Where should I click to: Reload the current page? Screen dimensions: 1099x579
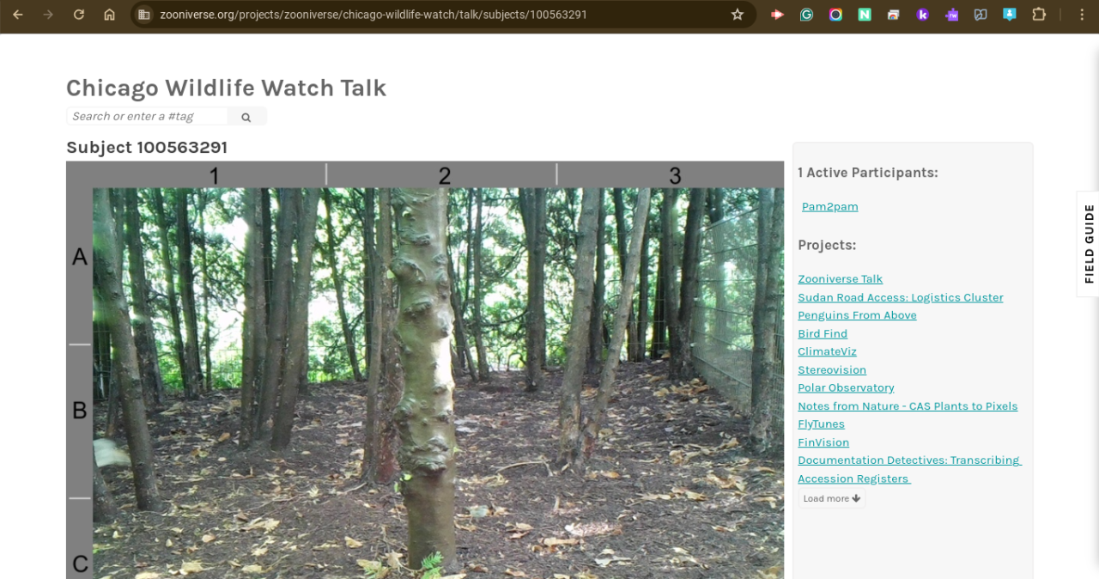pos(79,15)
